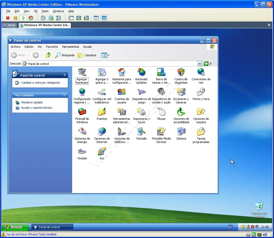The height and width of the screenshot is (238, 274).
Task: Open Configuración regional globe icon
Action: [82, 92]
